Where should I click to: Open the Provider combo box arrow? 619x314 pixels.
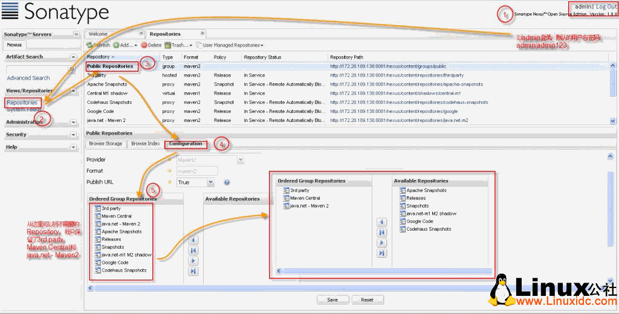[241, 160]
